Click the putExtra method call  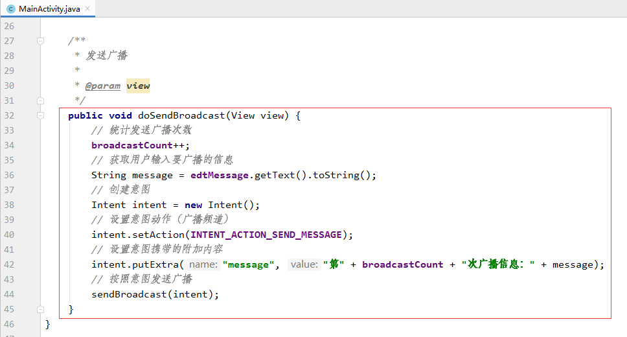click(155, 264)
